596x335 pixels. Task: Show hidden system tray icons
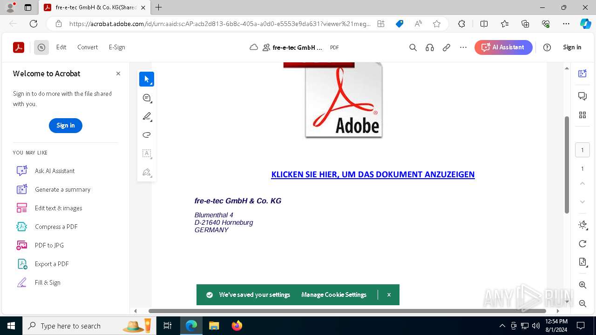[x=502, y=326]
